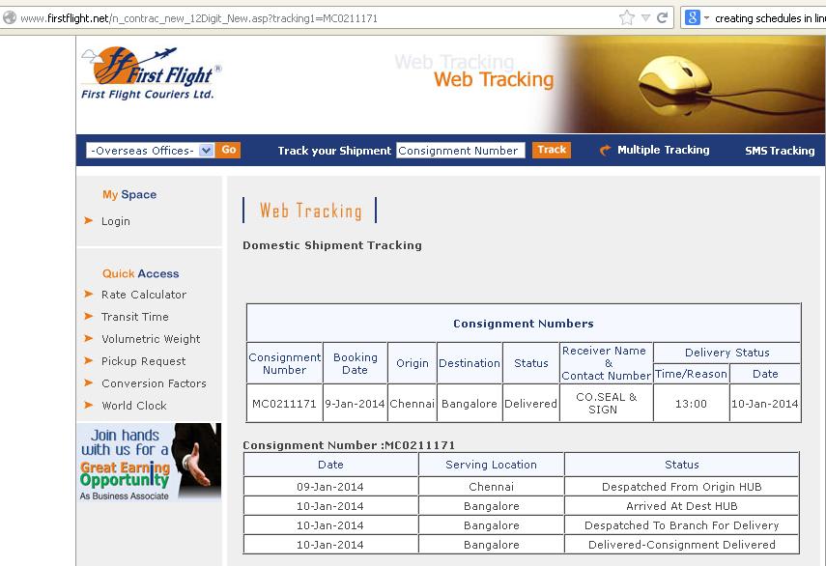Viewport: 826px width, 566px height.
Task: Click the First Flight Couriers logo
Action: click(x=152, y=74)
